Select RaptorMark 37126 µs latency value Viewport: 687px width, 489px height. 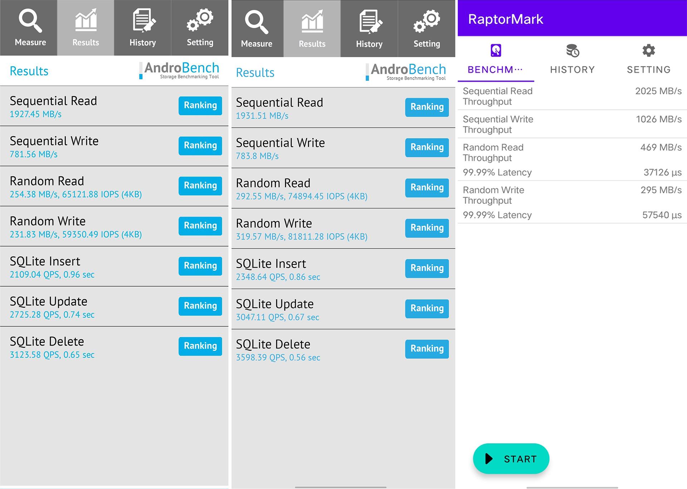point(663,172)
